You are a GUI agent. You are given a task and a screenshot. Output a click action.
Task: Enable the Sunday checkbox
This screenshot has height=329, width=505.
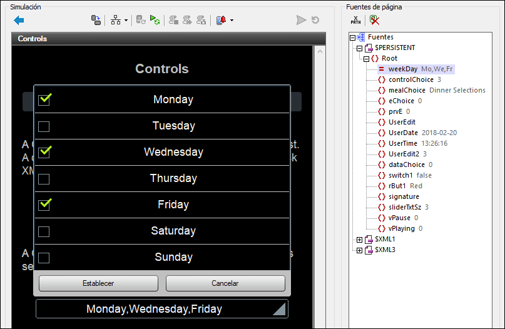point(44,258)
